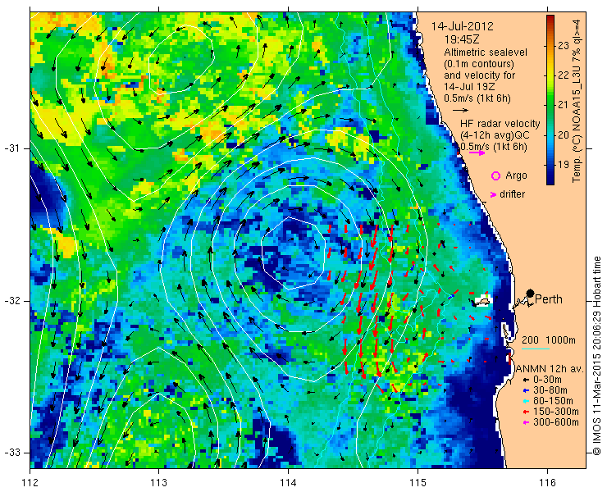Click the 30-80m depth label
The image size is (607, 492).
550,390
